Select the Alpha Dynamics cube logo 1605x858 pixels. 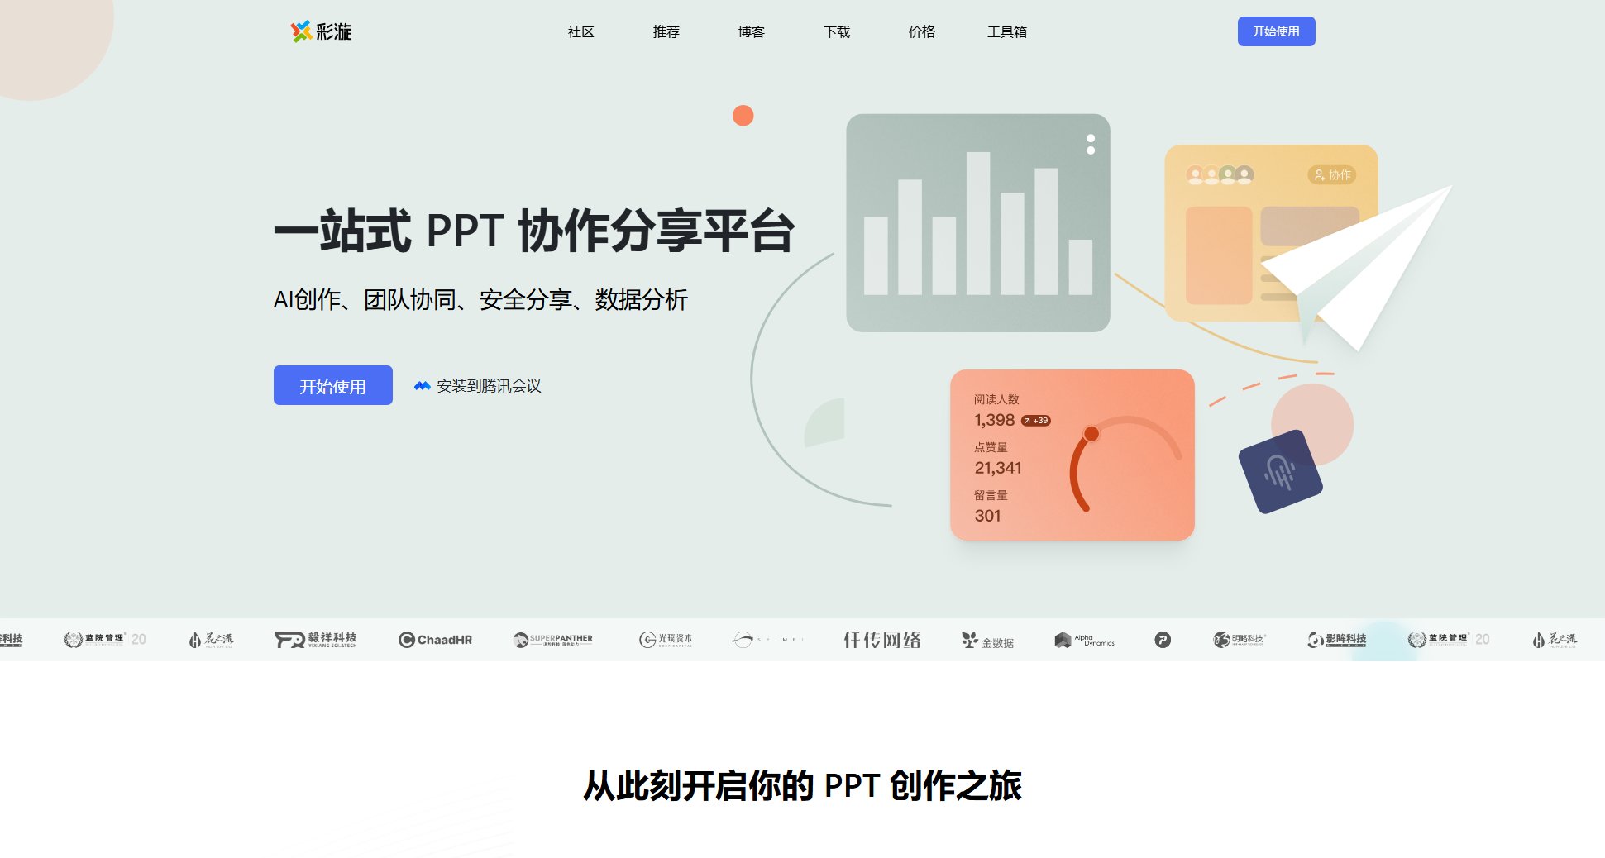(1064, 640)
